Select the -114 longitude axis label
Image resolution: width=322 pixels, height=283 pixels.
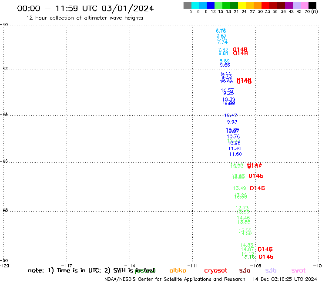point(130,266)
